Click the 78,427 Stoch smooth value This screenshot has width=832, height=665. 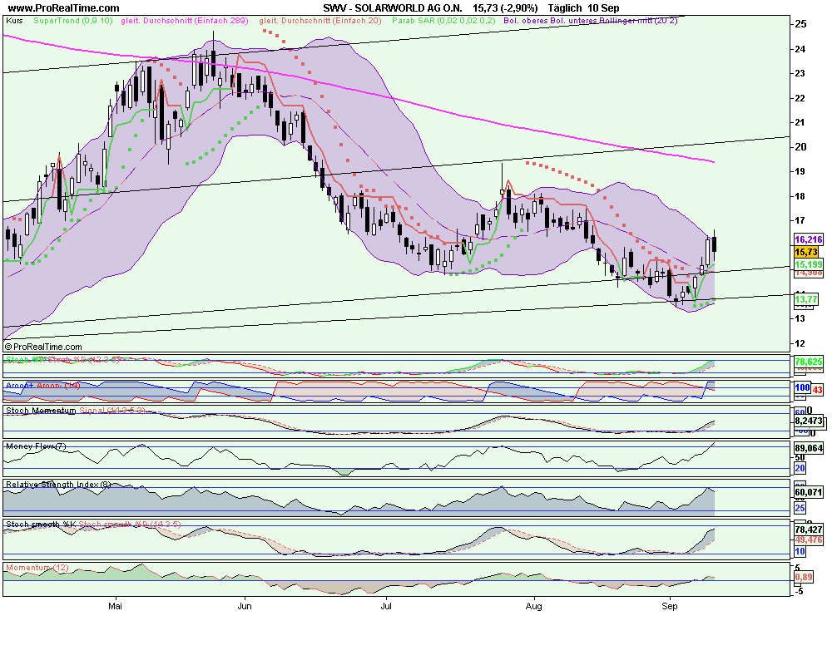(x=809, y=530)
